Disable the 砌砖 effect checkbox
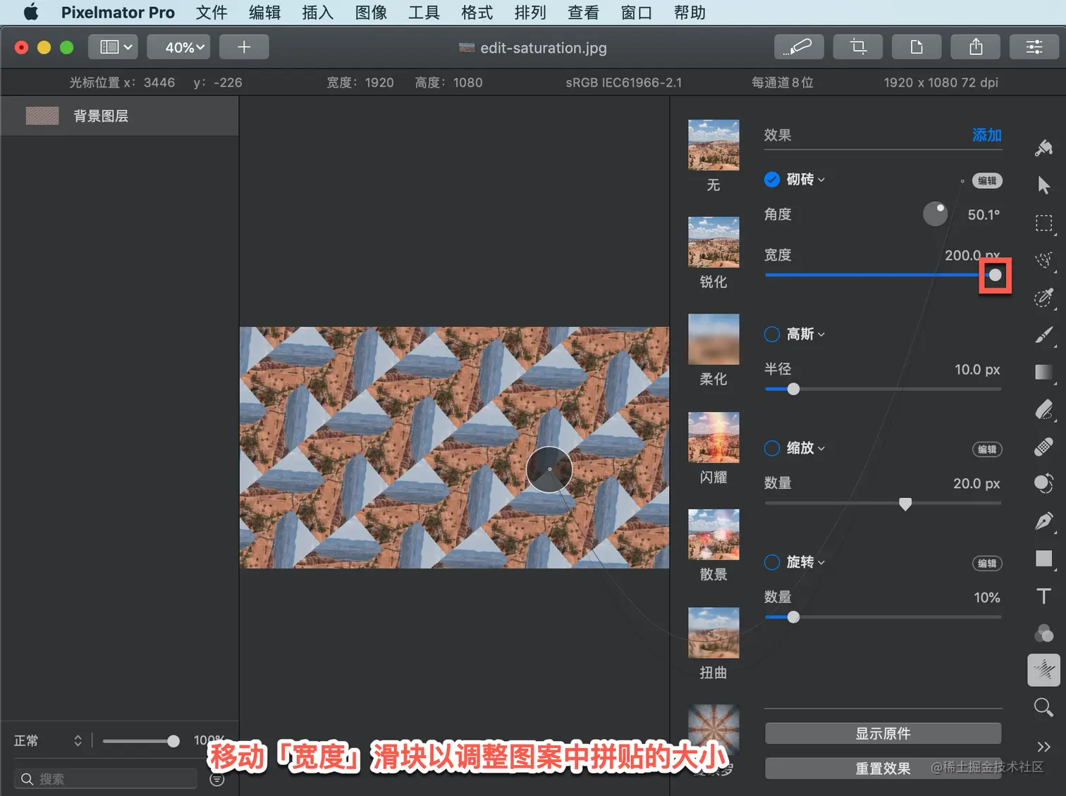Image resolution: width=1066 pixels, height=796 pixels. tap(772, 180)
